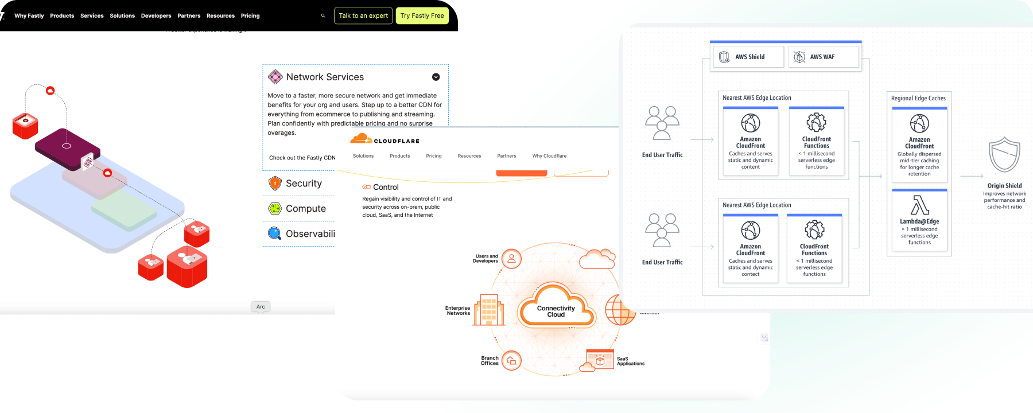Image resolution: width=1033 pixels, height=413 pixels.
Task: Click the AWS WAF icon
Action: click(799, 57)
